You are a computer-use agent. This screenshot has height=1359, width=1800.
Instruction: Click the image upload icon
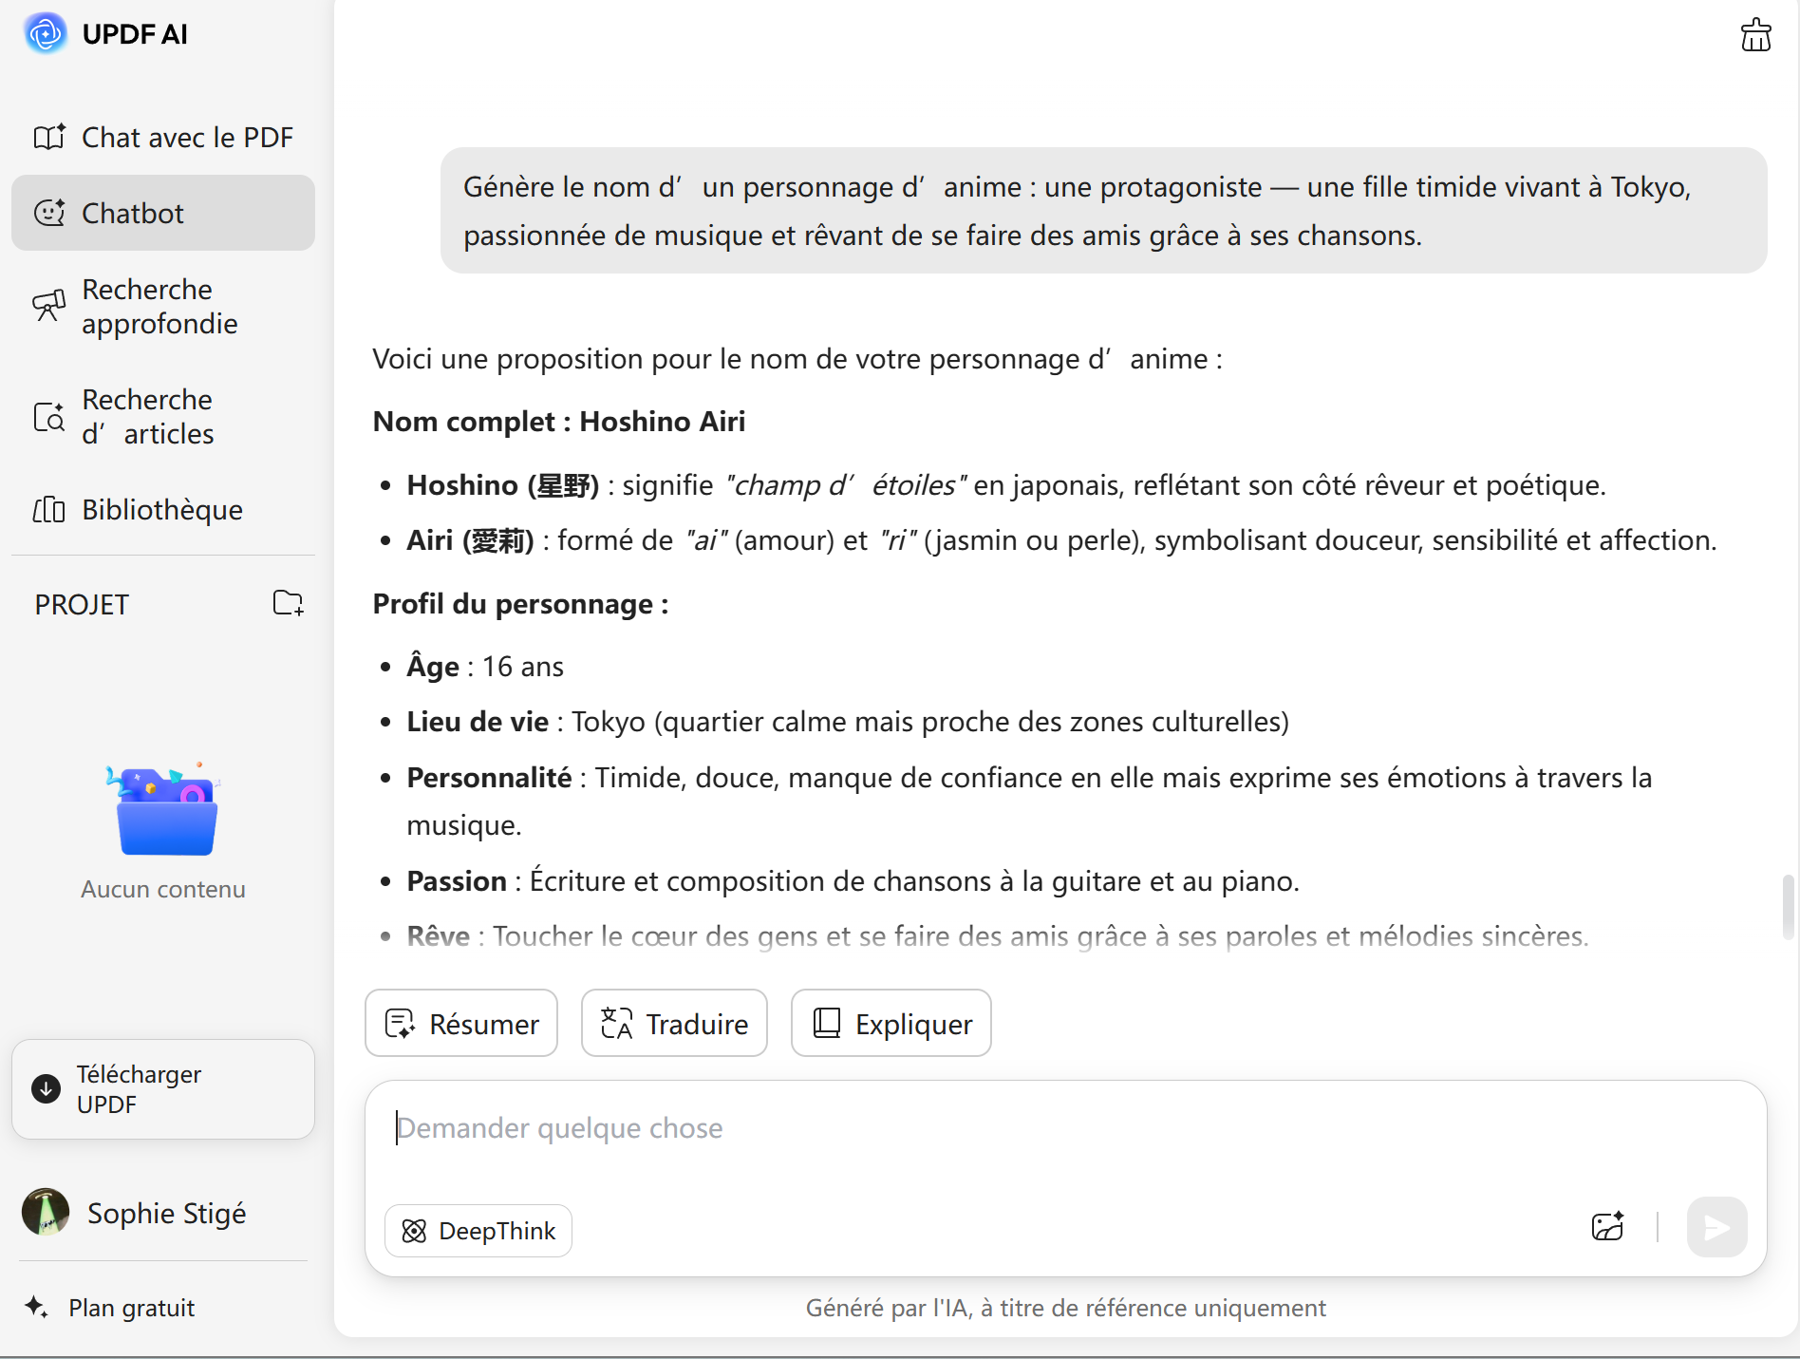click(1607, 1226)
